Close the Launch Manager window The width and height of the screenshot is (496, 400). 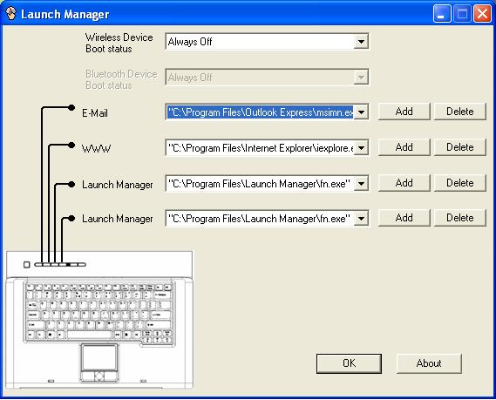pyautogui.click(x=482, y=14)
